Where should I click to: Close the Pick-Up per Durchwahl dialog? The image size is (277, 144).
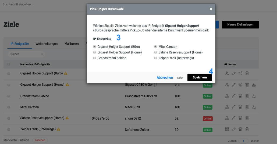(211, 9)
